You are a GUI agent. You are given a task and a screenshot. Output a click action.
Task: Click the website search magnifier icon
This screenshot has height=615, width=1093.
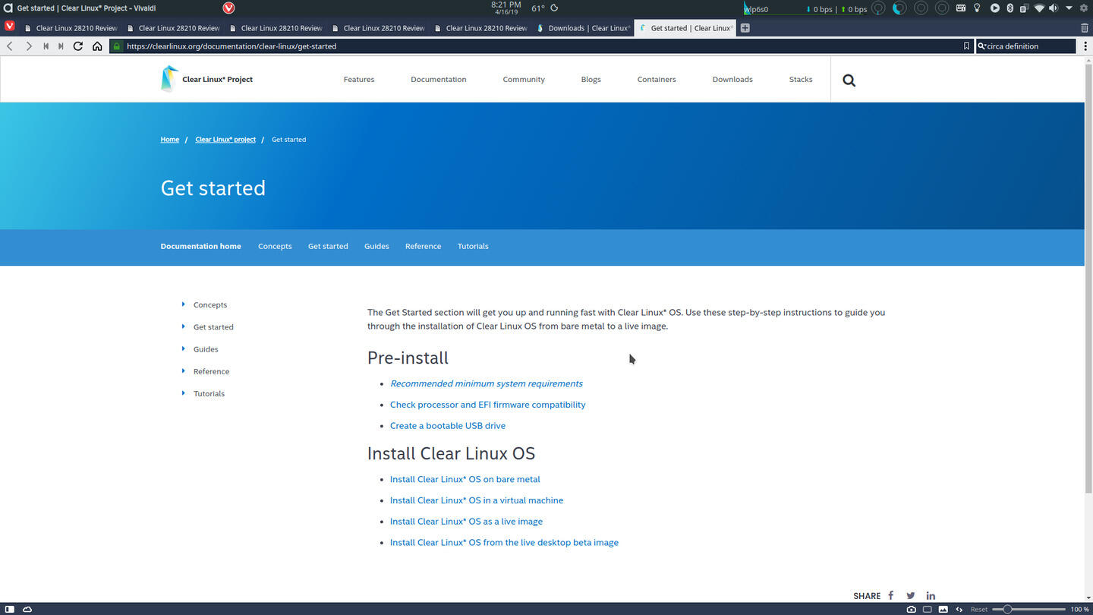point(849,80)
